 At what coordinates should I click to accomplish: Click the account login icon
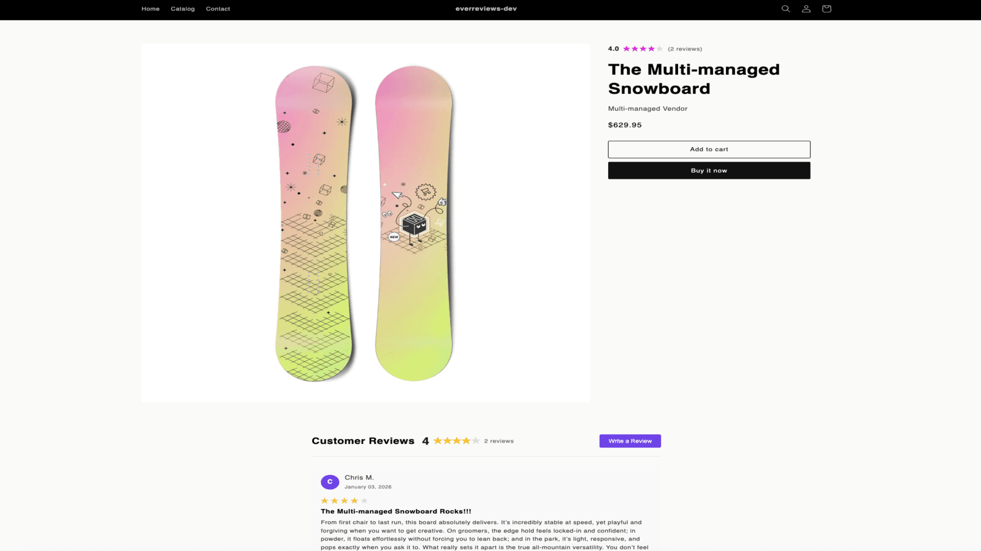tap(806, 9)
